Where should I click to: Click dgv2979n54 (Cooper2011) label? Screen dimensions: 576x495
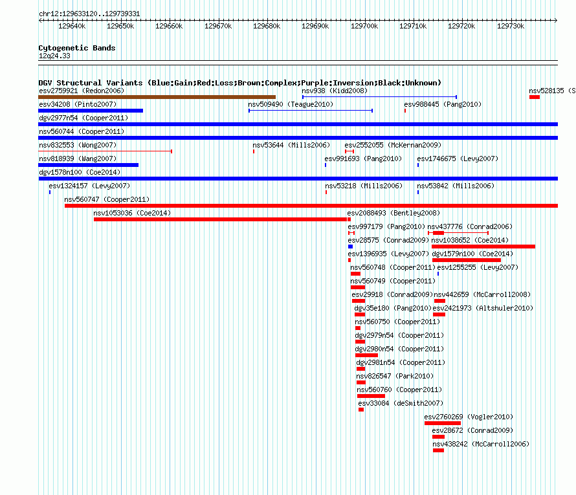[399, 335]
